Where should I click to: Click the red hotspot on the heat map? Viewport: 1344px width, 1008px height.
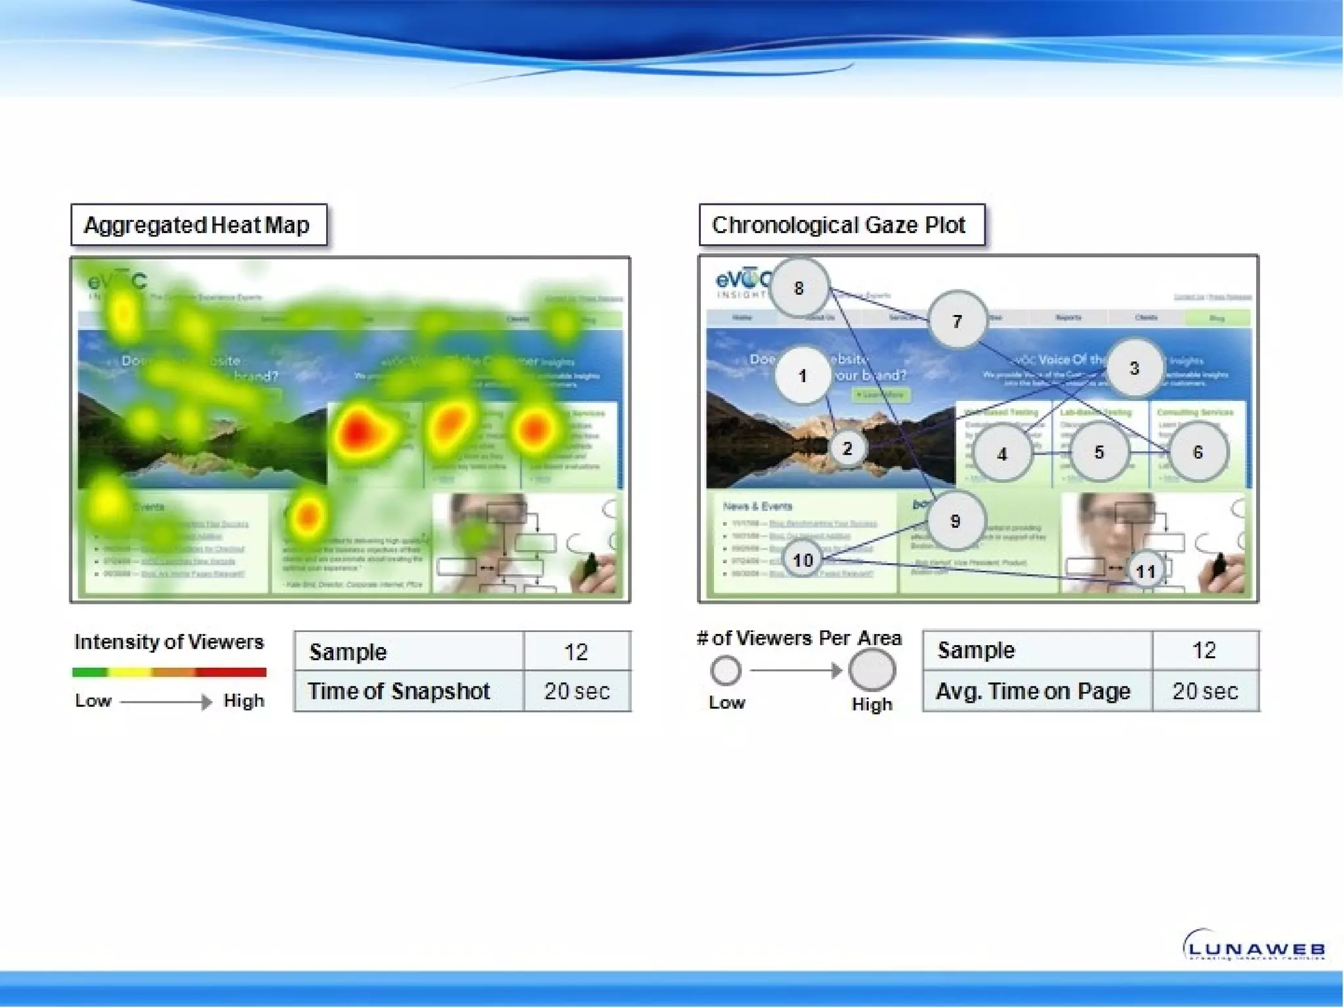pos(357,431)
